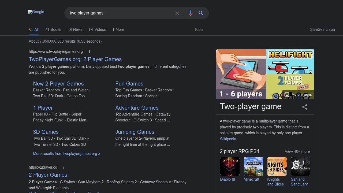Image resolution: width=343 pixels, height=193 pixels.
Task: Open options menu next to twoplayergames.org URL
Action: pyautogui.click(x=90, y=51)
